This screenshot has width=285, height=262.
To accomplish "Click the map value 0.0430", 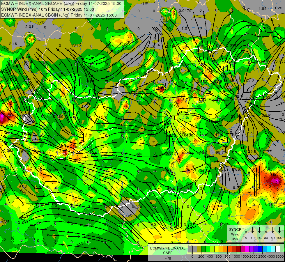I will point(187,135).
